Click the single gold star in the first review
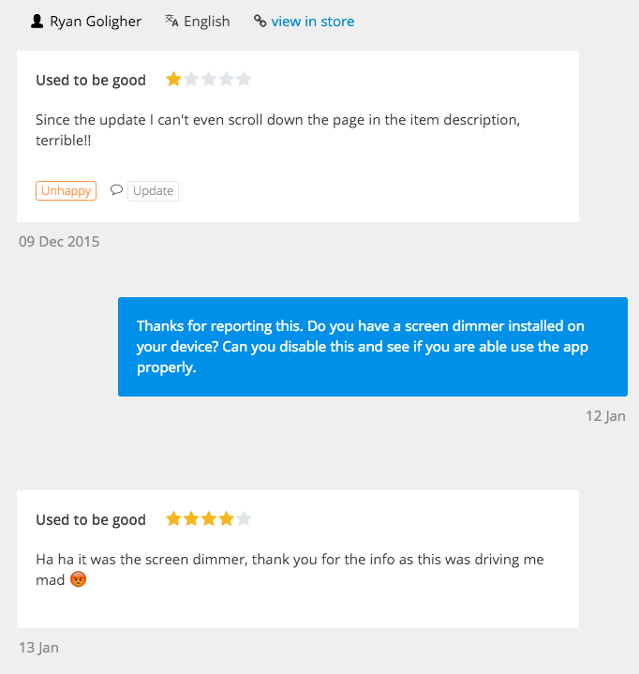Image resolution: width=639 pixels, height=674 pixels. (x=173, y=80)
